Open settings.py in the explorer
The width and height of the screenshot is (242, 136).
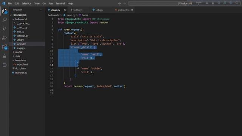pyautogui.click(x=22, y=36)
